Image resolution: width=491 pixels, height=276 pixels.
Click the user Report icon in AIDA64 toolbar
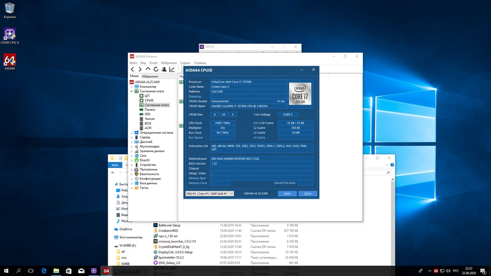pos(164,70)
